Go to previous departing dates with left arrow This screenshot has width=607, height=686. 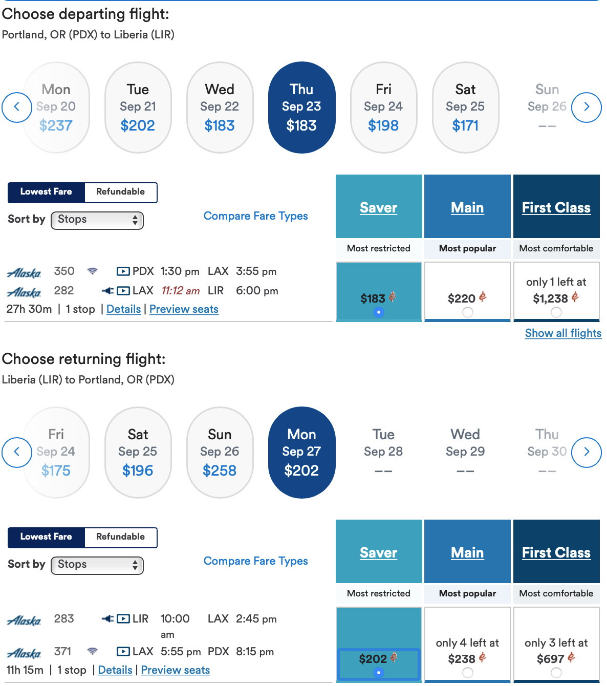17,107
